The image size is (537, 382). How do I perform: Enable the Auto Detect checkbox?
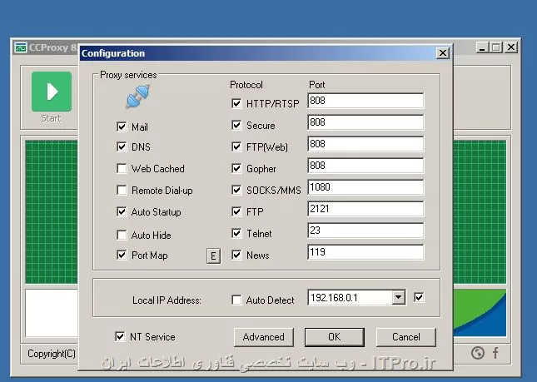pos(236,300)
